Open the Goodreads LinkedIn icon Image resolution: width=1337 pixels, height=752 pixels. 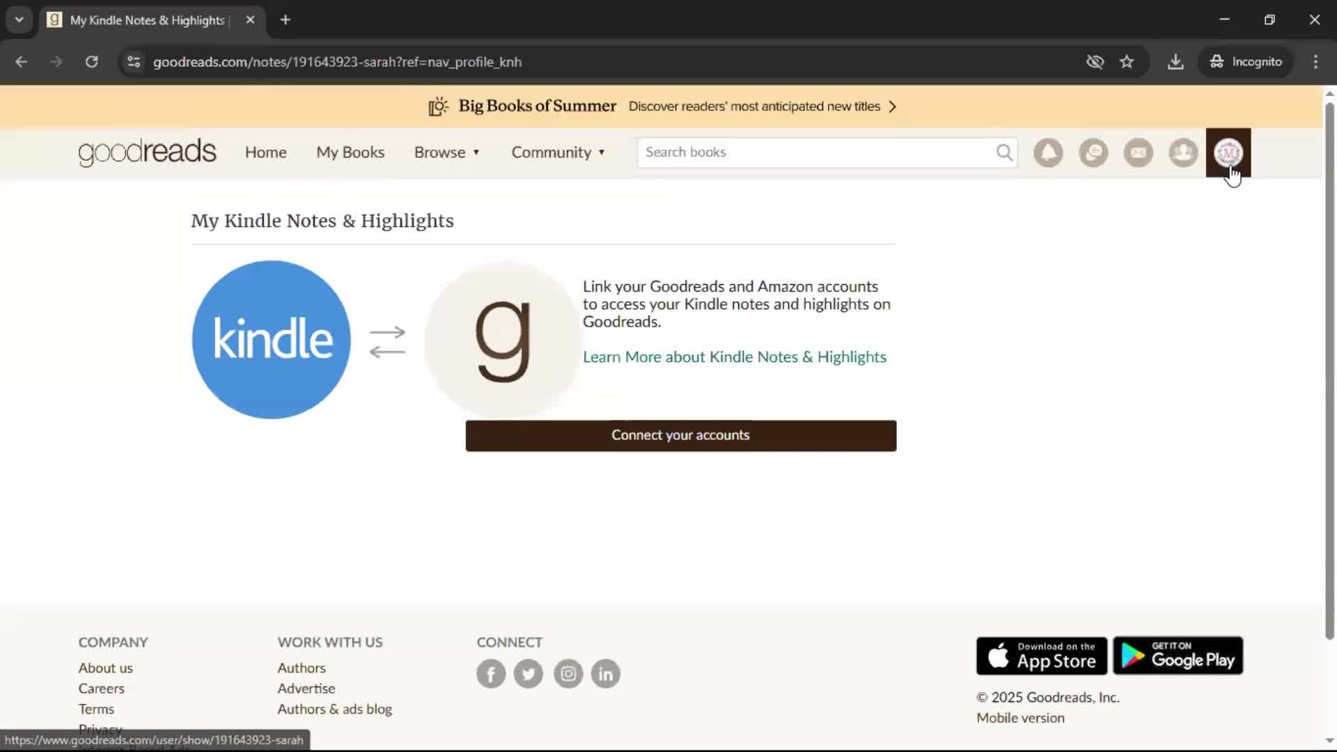[x=606, y=674]
